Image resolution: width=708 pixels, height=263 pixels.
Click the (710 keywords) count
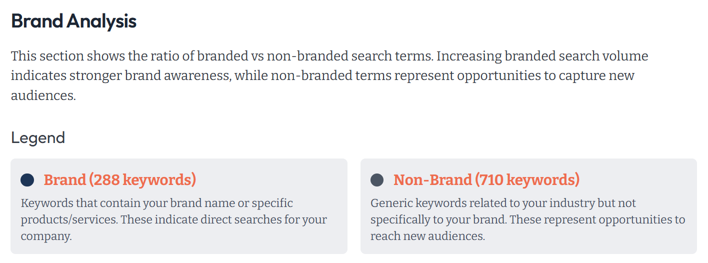(527, 180)
